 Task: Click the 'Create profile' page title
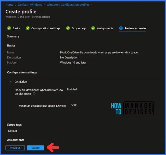point(21,12)
